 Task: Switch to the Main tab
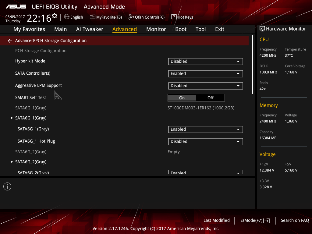[61, 29]
